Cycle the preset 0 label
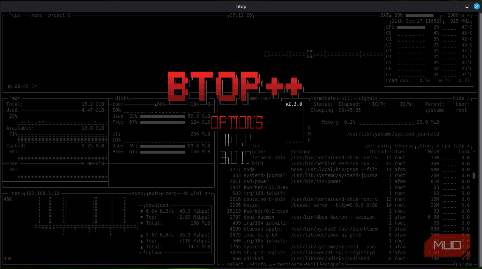This screenshot has height=269, width=482. (x=59, y=15)
